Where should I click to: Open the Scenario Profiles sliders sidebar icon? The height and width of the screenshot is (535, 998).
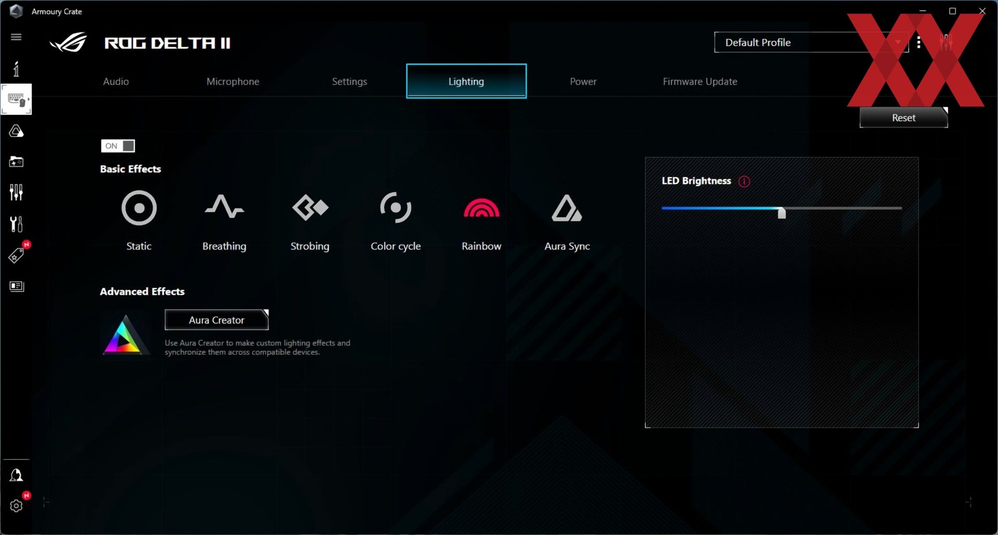[16, 192]
